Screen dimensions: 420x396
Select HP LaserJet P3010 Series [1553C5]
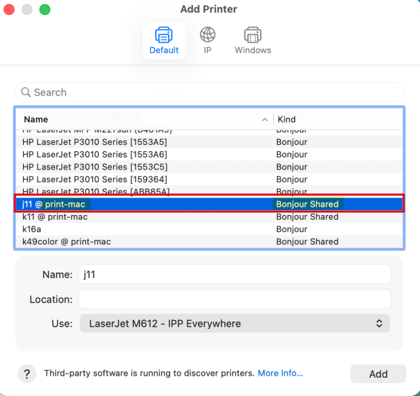click(209, 167)
